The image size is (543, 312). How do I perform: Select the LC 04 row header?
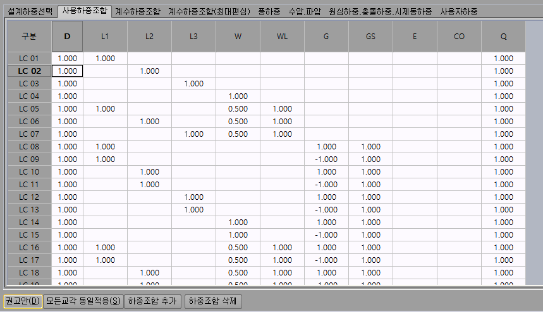point(30,96)
